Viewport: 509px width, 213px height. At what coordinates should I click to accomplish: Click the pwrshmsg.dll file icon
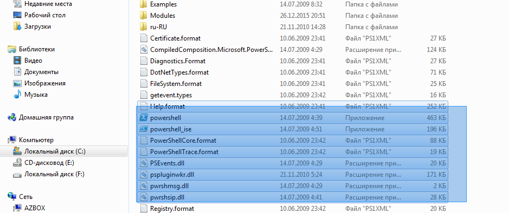tap(144, 186)
